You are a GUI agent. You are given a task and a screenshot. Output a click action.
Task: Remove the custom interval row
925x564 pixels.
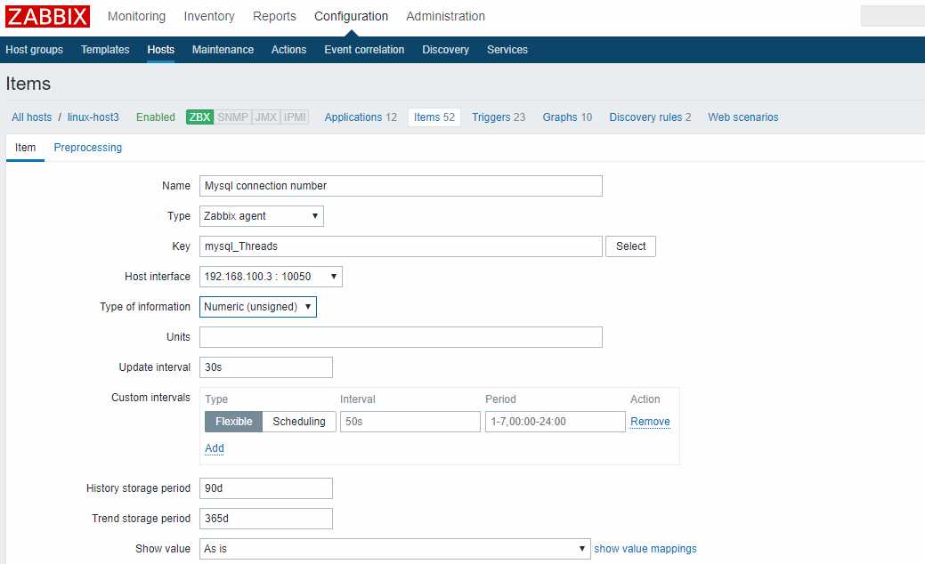(650, 422)
